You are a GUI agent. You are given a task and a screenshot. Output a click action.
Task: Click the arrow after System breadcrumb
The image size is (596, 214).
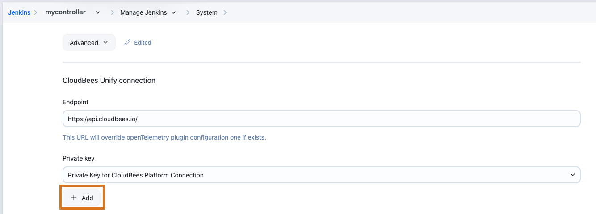coord(225,12)
